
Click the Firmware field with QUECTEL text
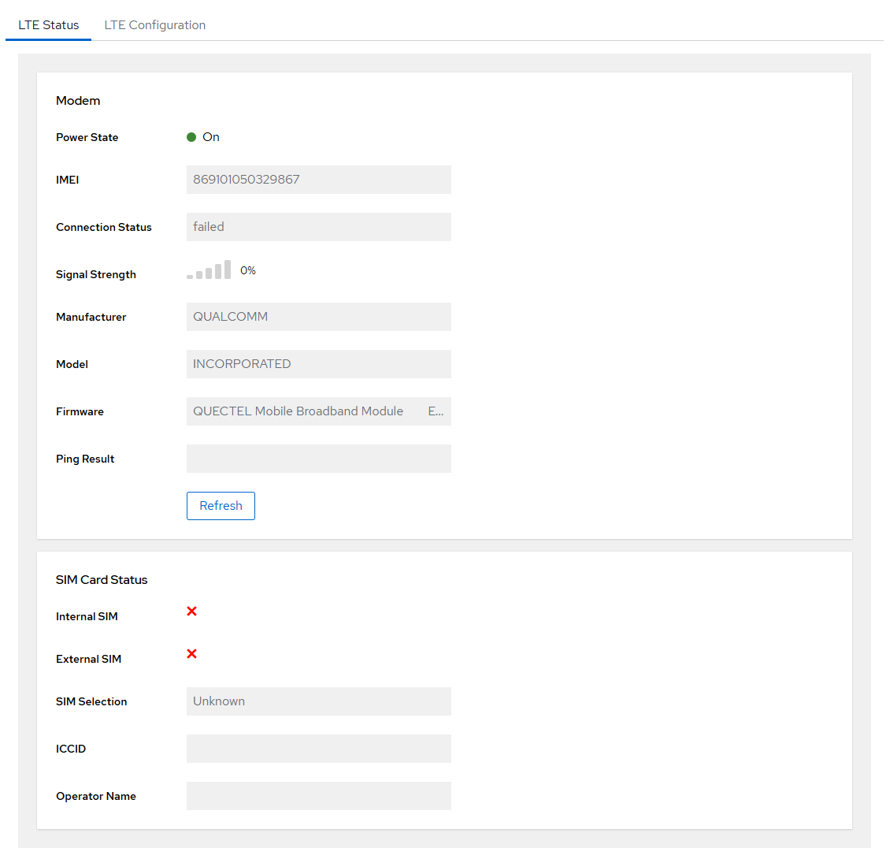coord(318,411)
